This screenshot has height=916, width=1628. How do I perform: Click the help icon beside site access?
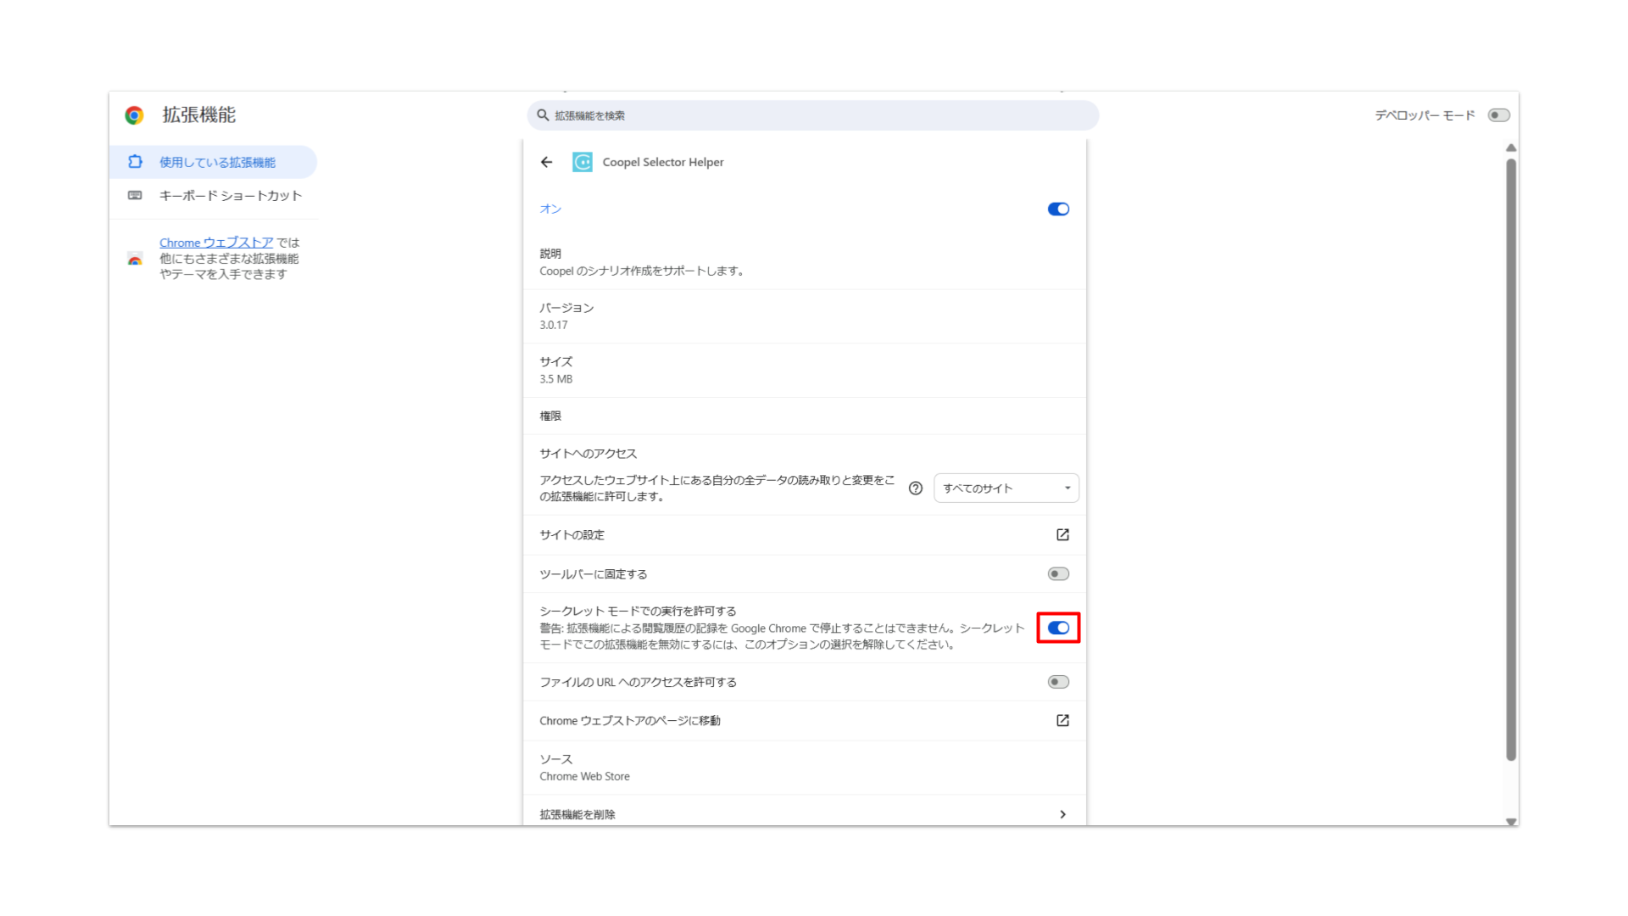[916, 489]
